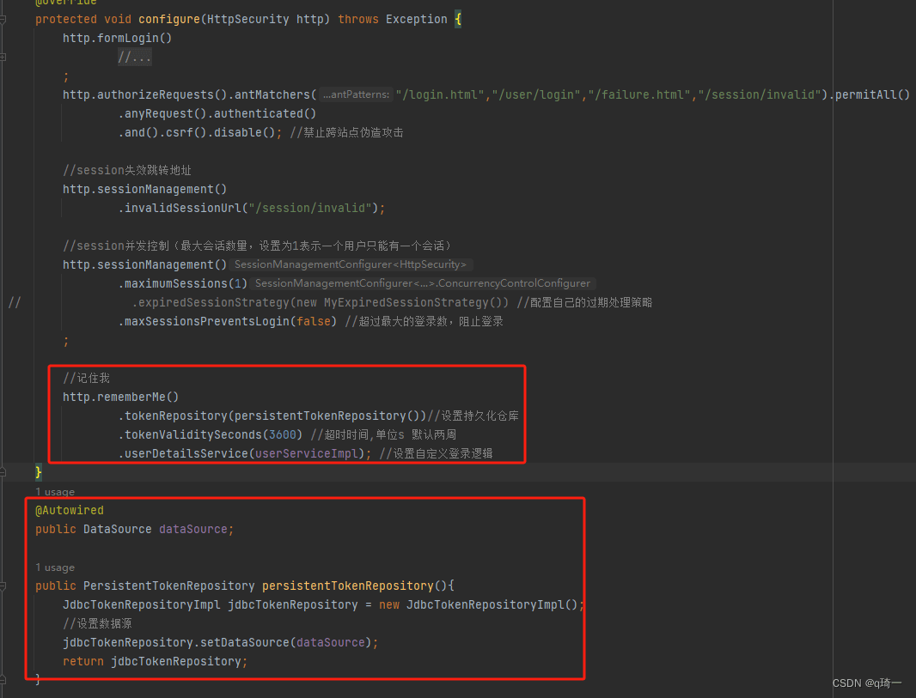The image size is (916, 698).
Task: Place cursor on 'configure' method name
Action: (x=168, y=19)
